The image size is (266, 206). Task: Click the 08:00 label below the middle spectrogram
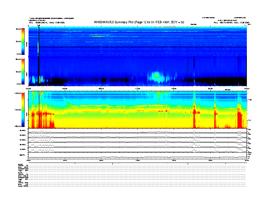pyautogui.click(x=101, y=89)
